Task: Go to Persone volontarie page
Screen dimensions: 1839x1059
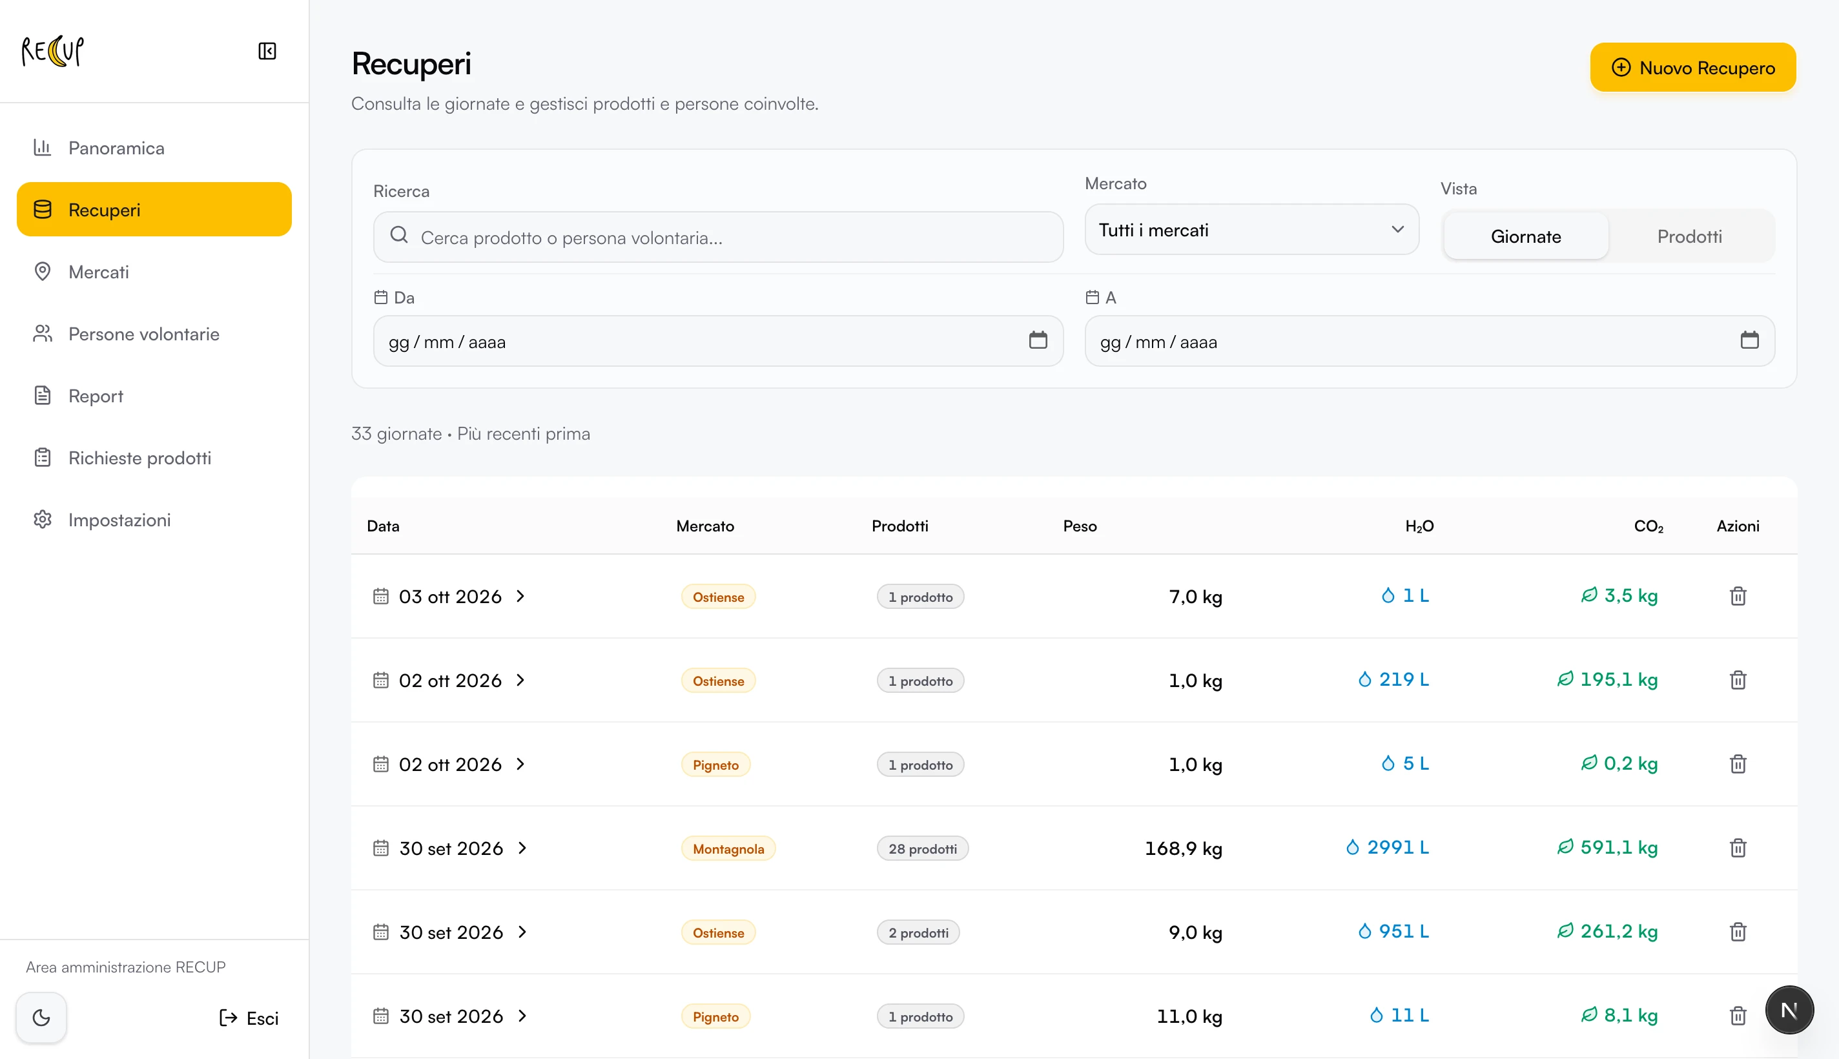Action: [x=154, y=334]
